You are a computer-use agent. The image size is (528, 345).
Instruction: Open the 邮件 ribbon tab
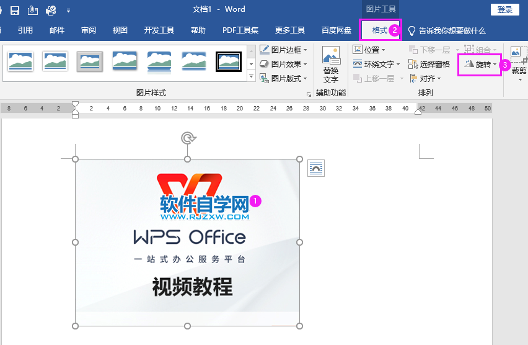click(57, 30)
